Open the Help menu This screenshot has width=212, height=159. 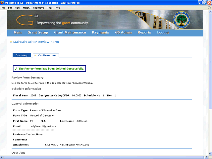58,8
